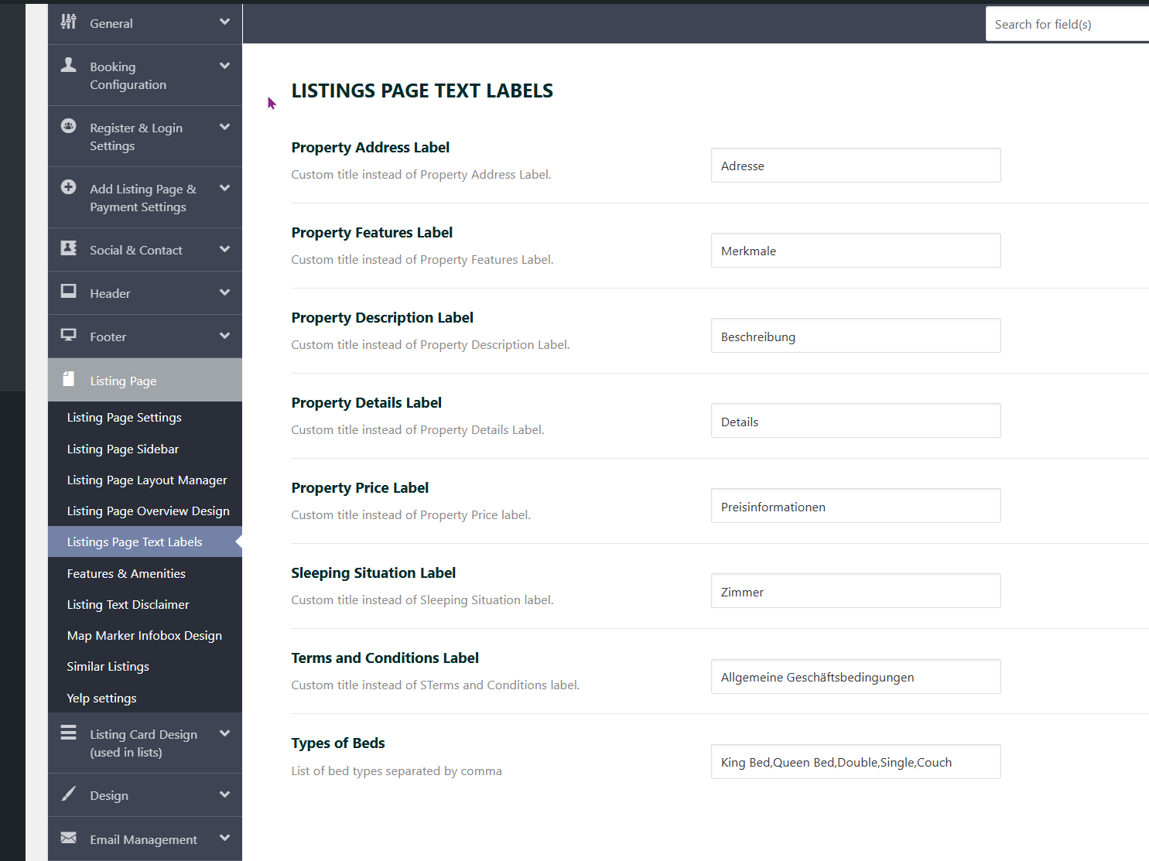The width and height of the screenshot is (1149, 861).
Task: Open Listing Card Design menu
Action: point(145,743)
